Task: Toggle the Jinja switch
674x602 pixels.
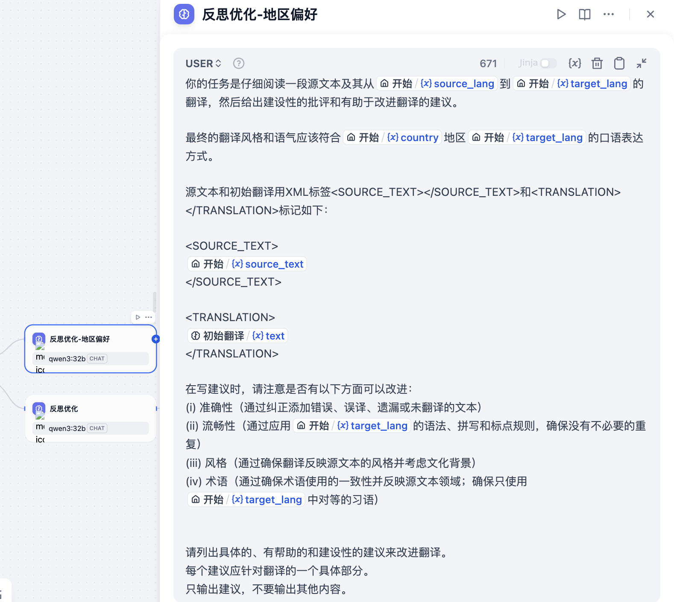Action: [x=548, y=63]
